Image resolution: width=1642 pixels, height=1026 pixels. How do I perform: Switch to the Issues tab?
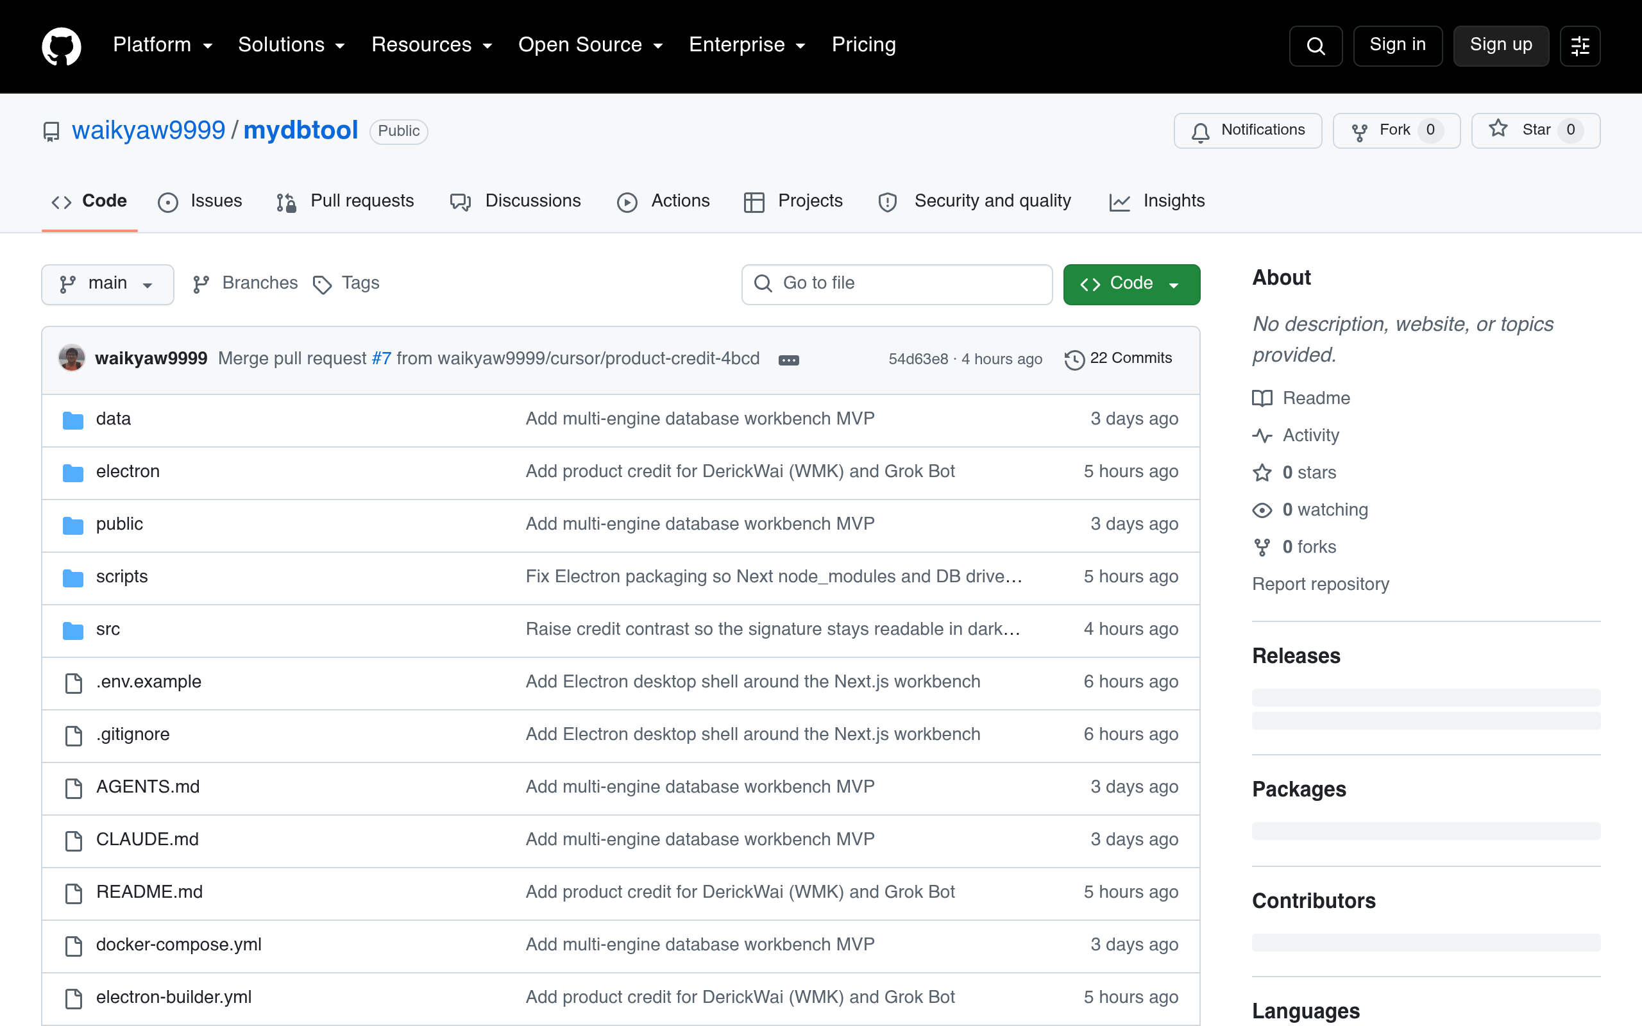point(200,201)
